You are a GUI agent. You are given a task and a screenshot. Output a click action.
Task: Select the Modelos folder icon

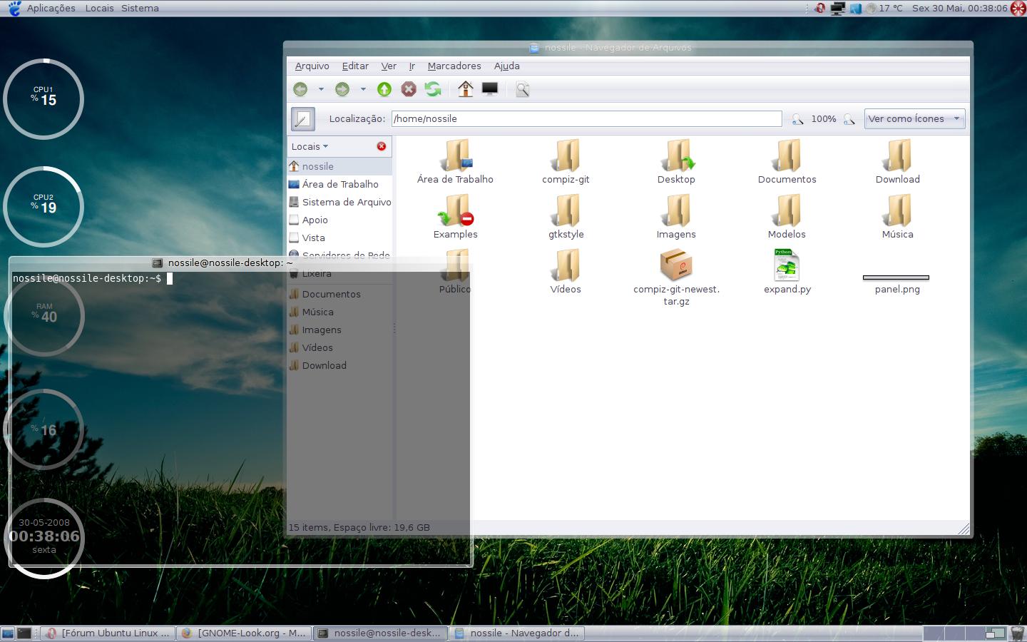tap(787, 210)
